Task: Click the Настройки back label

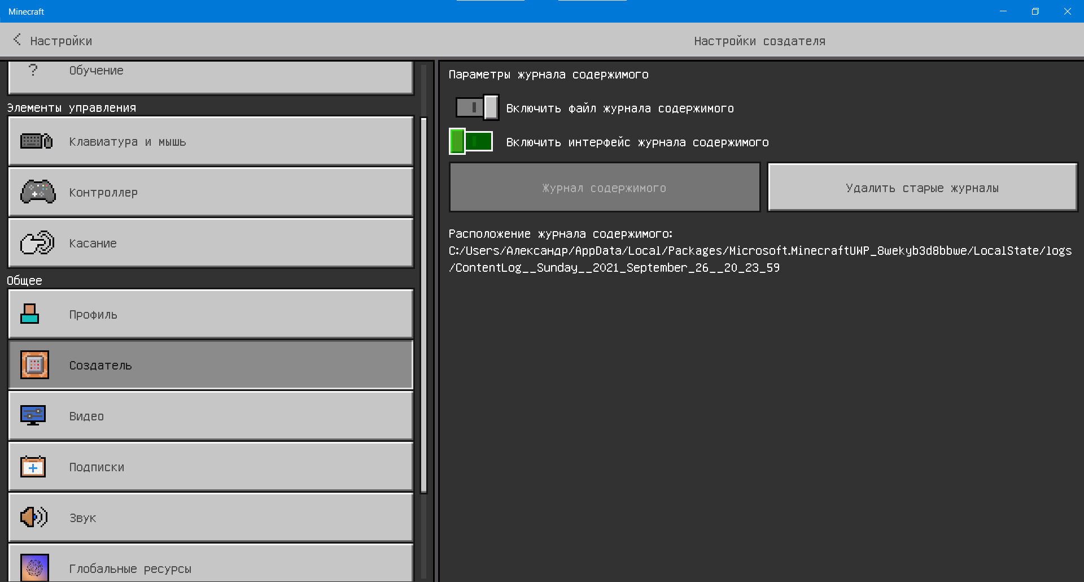Action: pyautogui.click(x=61, y=41)
